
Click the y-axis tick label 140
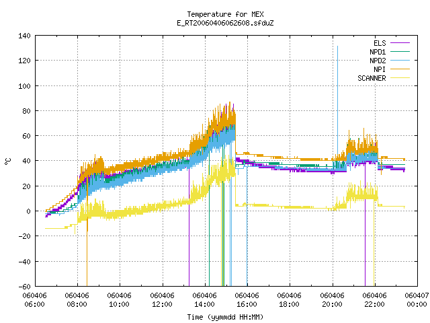pyautogui.click(x=24, y=36)
